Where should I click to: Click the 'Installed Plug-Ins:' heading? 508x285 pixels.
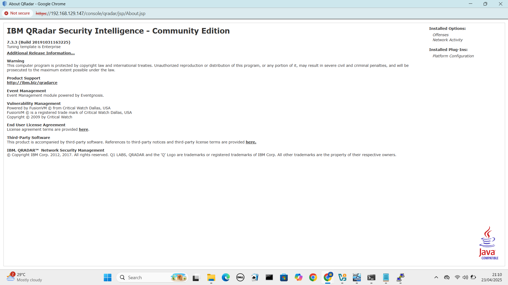point(448,50)
